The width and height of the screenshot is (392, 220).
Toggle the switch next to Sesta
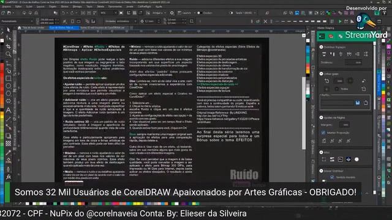point(232,13)
